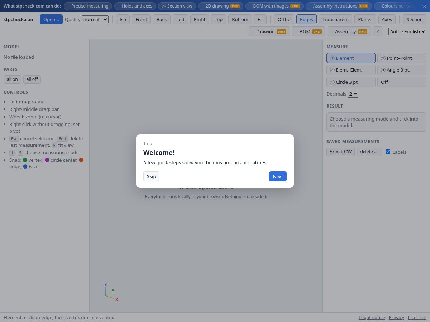Expand the Quality dropdown
Viewport: 430px width, 322px height.
click(95, 19)
